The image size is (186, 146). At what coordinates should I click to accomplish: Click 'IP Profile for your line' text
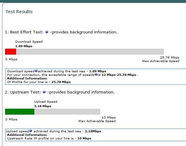(x=27, y=82)
